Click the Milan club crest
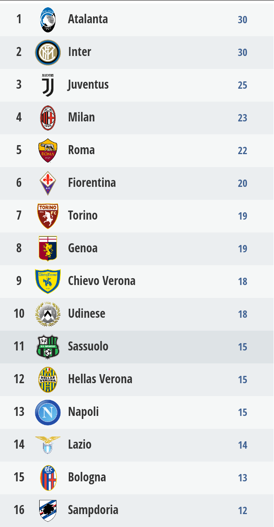 48,118
